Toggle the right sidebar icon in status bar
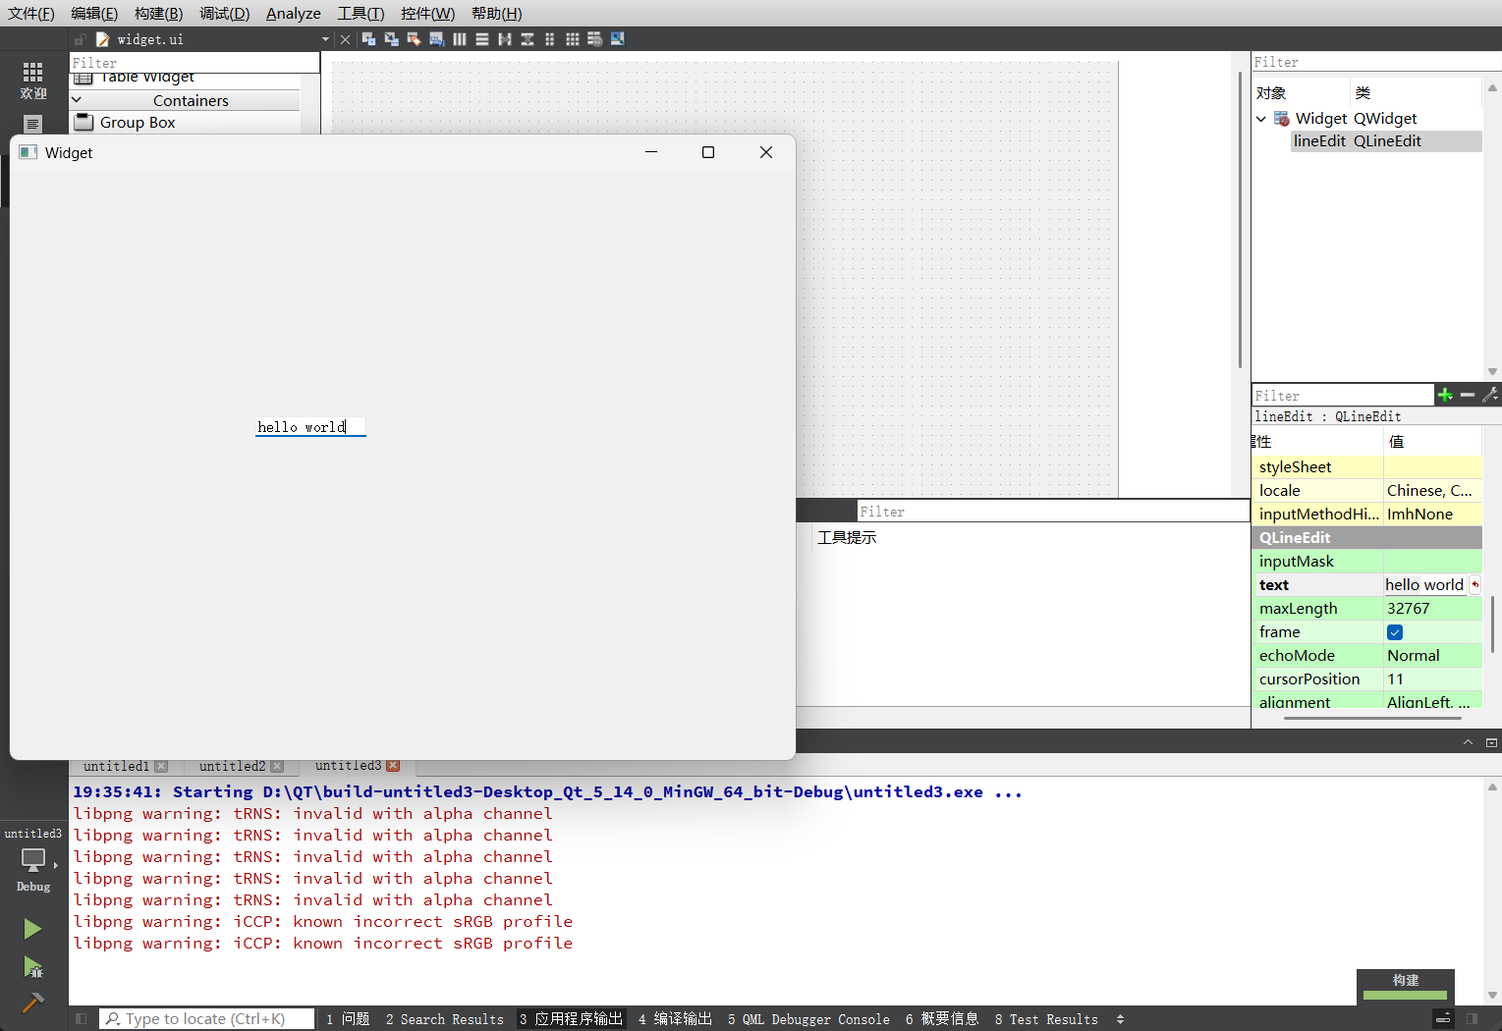This screenshot has height=1031, width=1502. [1472, 1019]
